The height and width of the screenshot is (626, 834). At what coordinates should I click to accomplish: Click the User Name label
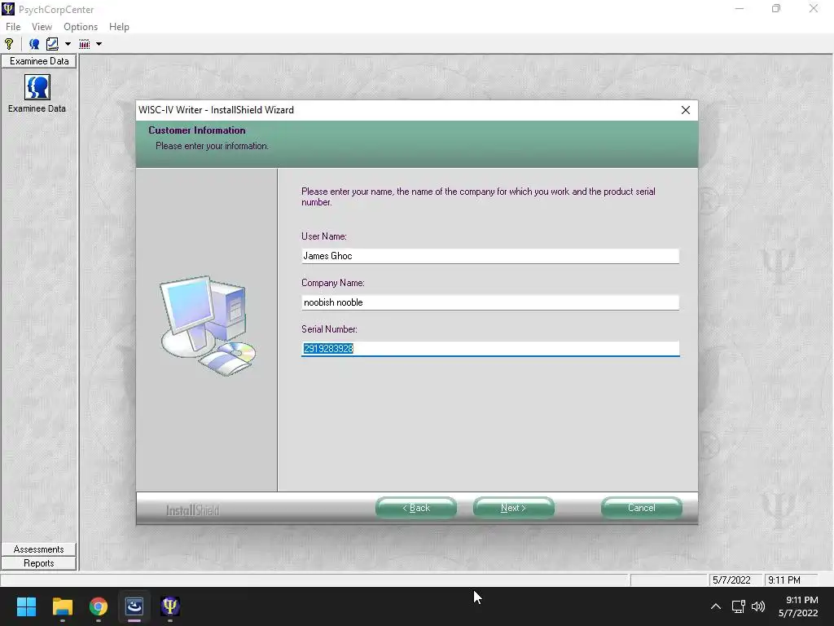(x=324, y=236)
